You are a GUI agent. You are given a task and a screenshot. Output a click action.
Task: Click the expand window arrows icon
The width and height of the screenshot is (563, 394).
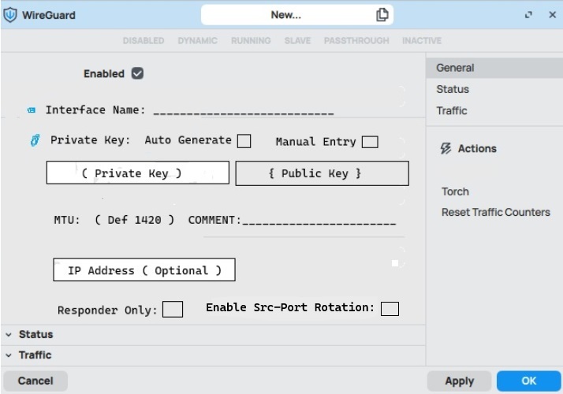[528, 15]
